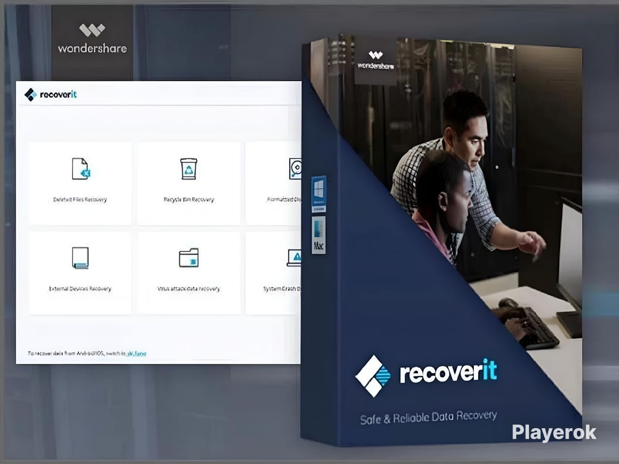Click the "Deleted Files Recovery" label

tap(80, 200)
